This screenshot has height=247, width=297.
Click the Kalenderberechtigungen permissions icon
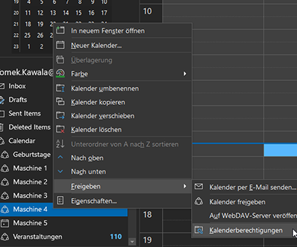[x=199, y=230]
